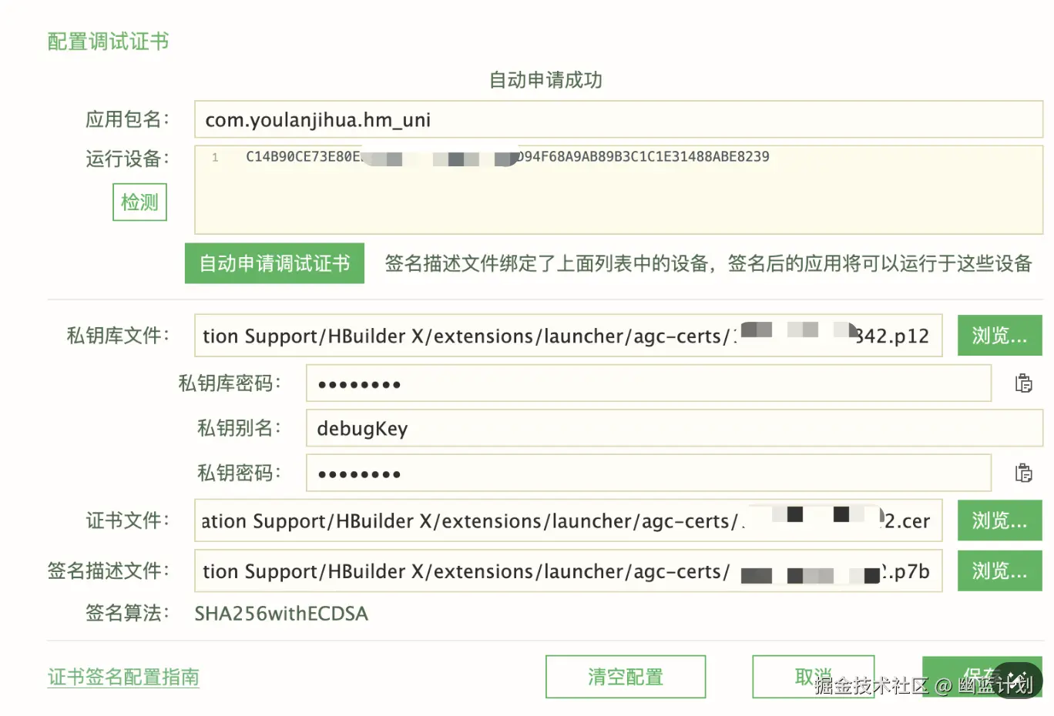
Task: Click inside the 应用包名 package name field
Action: point(539,119)
